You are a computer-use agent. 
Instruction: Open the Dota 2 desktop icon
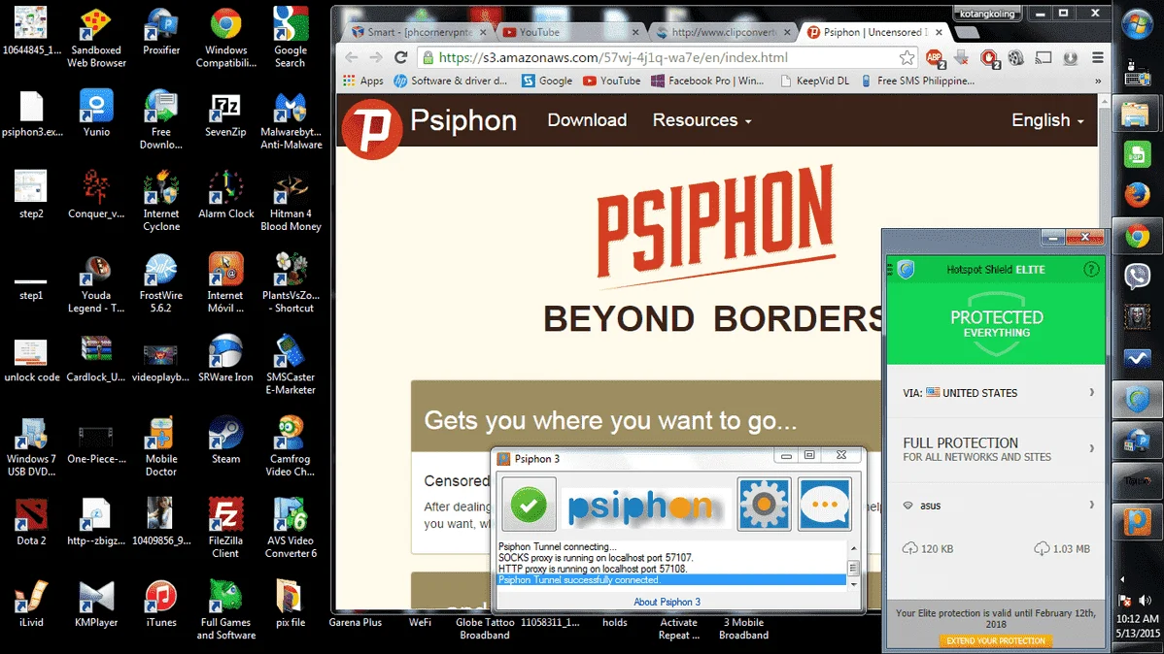pyautogui.click(x=31, y=521)
